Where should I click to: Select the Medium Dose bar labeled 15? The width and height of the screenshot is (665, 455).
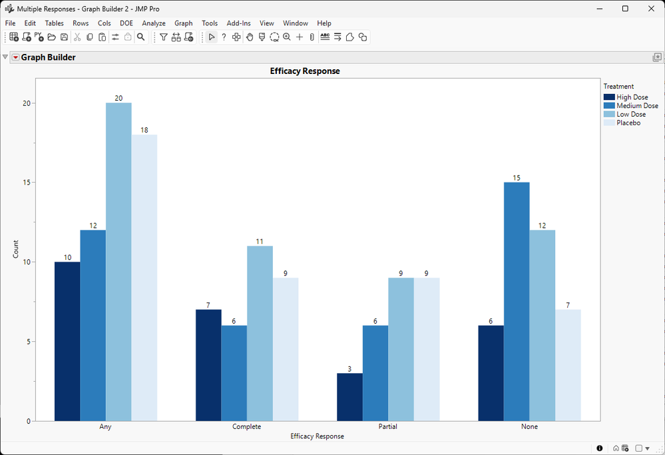(x=517, y=302)
